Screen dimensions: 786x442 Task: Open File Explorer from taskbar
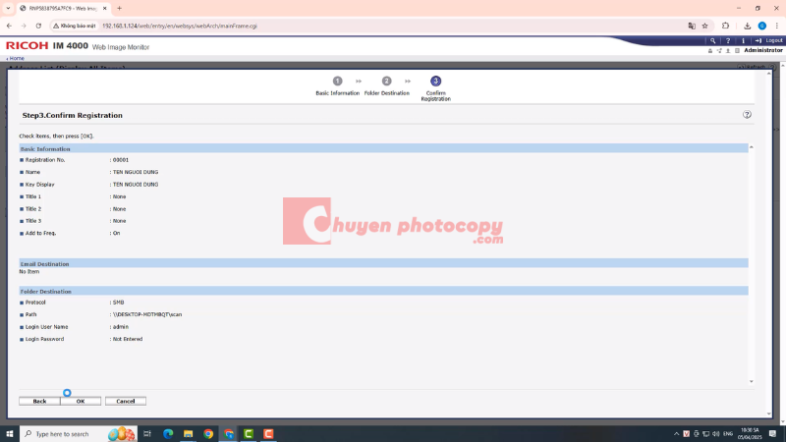coord(188,434)
